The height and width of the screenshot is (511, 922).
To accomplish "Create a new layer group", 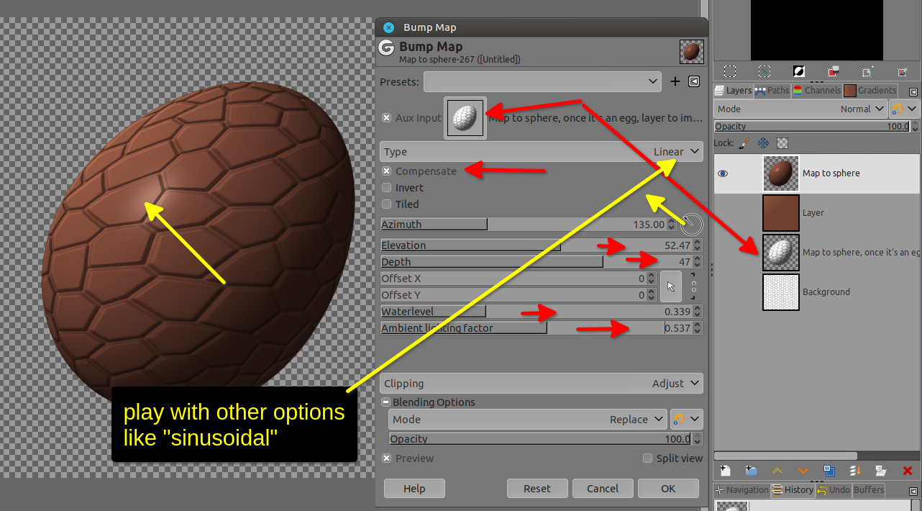I will coord(752,471).
